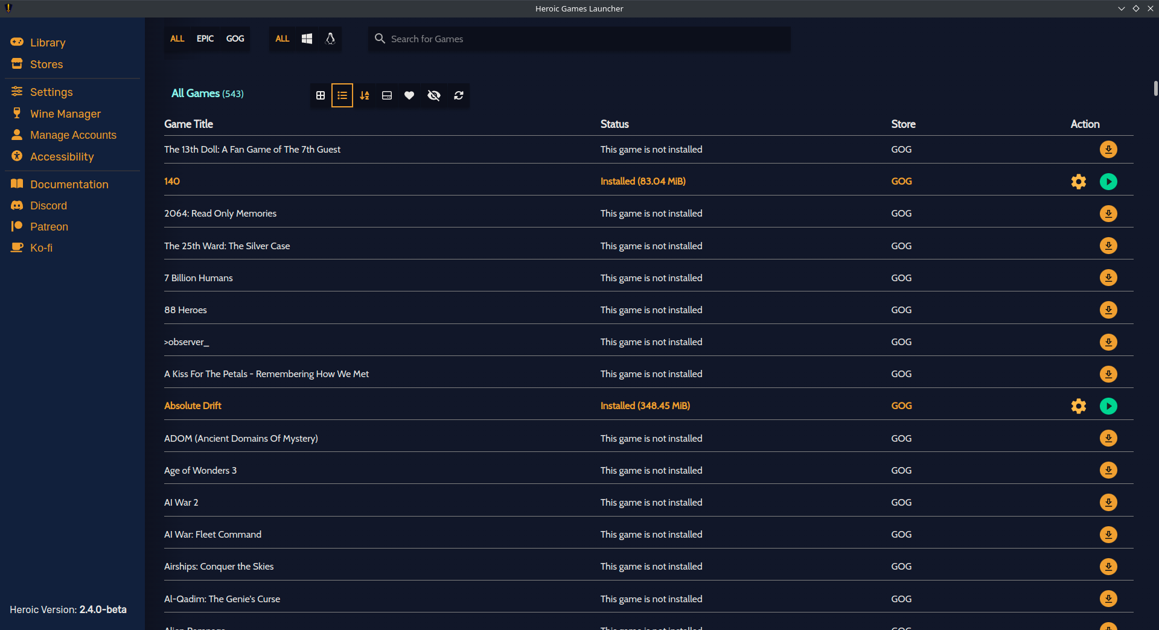
Task: Switch to grid view layout
Action: (321, 95)
